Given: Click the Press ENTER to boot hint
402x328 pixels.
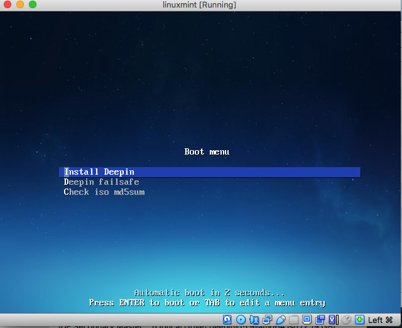Looking at the screenshot, I should click(x=207, y=303).
